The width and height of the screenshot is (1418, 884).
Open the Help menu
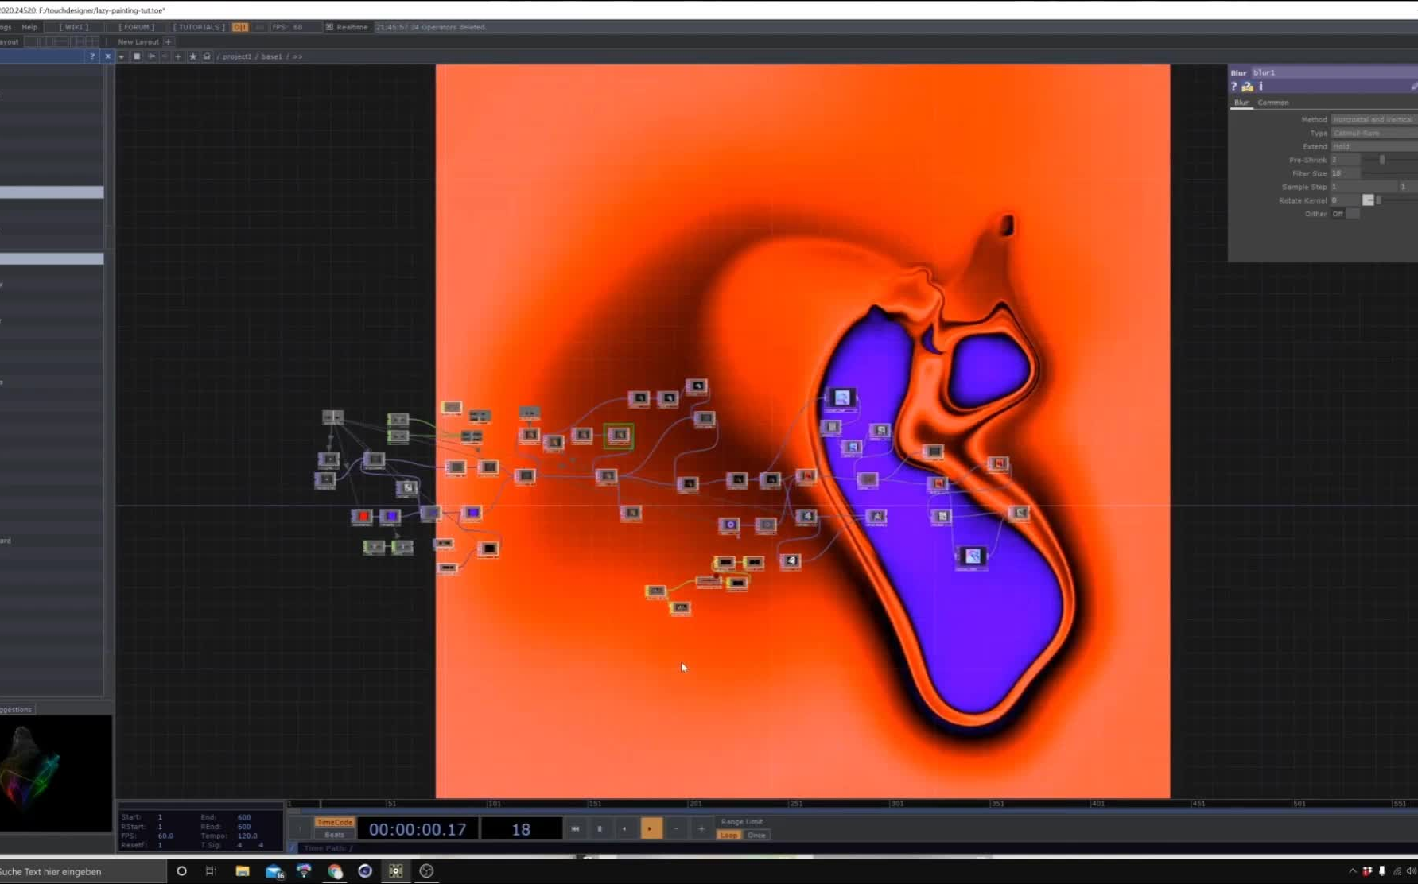(x=29, y=26)
